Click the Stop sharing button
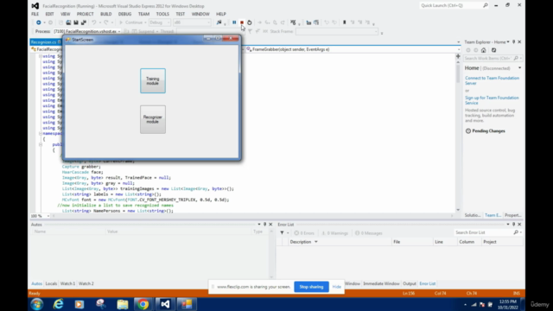The width and height of the screenshot is (553, 311). pos(311,287)
